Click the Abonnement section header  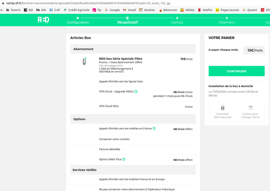(x=133, y=49)
